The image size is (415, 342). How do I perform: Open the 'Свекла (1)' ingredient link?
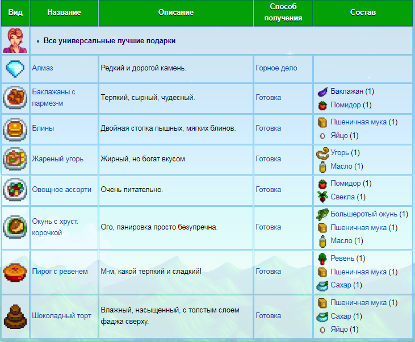pyautogui.click(x=348, y=197)
